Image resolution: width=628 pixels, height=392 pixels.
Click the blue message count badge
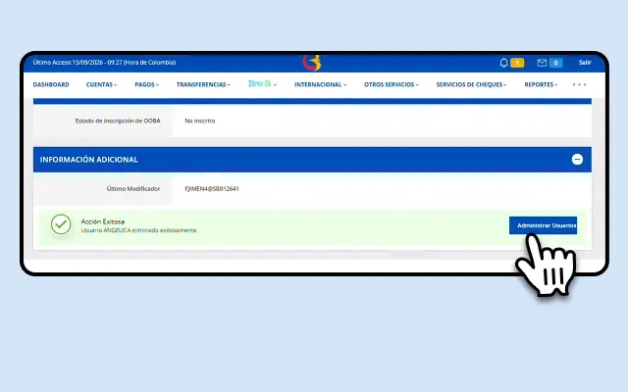(x=555, y=63)
